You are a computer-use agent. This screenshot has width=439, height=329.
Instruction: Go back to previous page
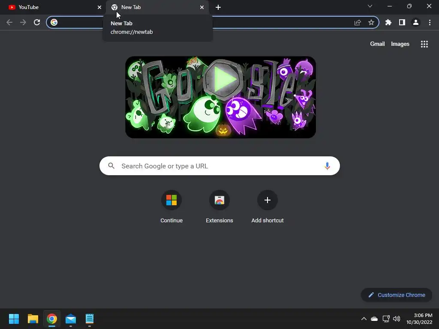[x=9, y=22]
